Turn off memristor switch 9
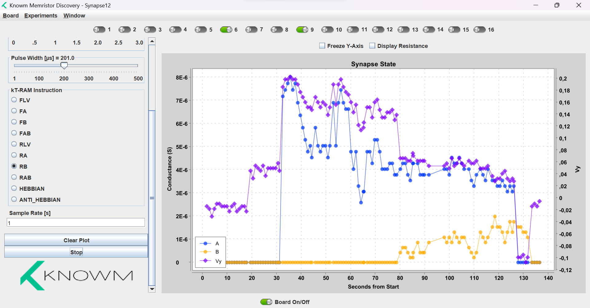The image size is (590, 308). tap(302, 29)
